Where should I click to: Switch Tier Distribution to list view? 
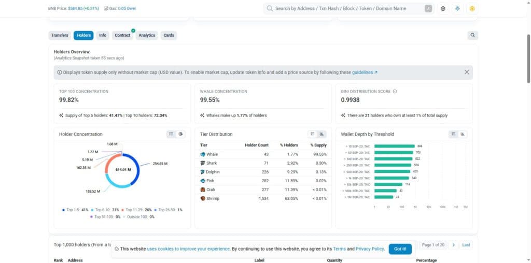coord(312,134)
